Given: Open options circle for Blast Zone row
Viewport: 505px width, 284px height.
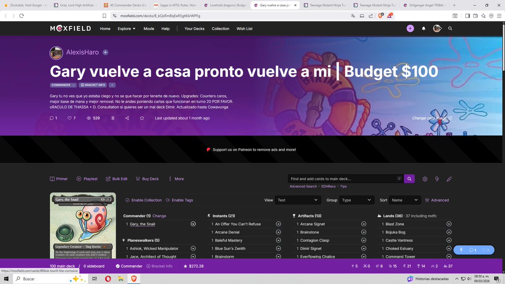Looking at the screenshot, I should [449, 224].
